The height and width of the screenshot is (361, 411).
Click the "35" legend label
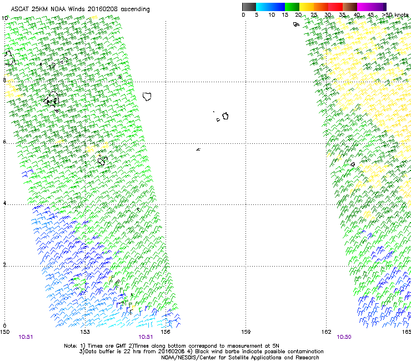pyautogui.click(x=342, y=15)
